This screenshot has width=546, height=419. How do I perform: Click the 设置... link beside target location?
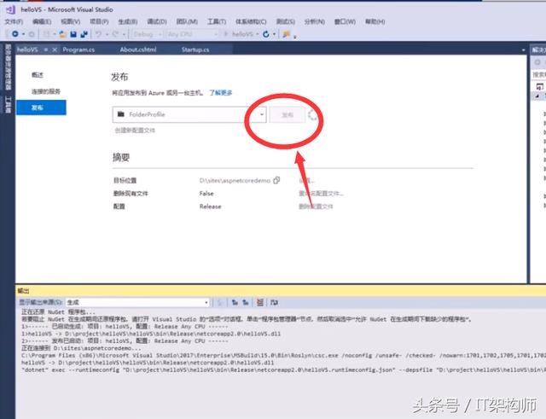point(306,180)
